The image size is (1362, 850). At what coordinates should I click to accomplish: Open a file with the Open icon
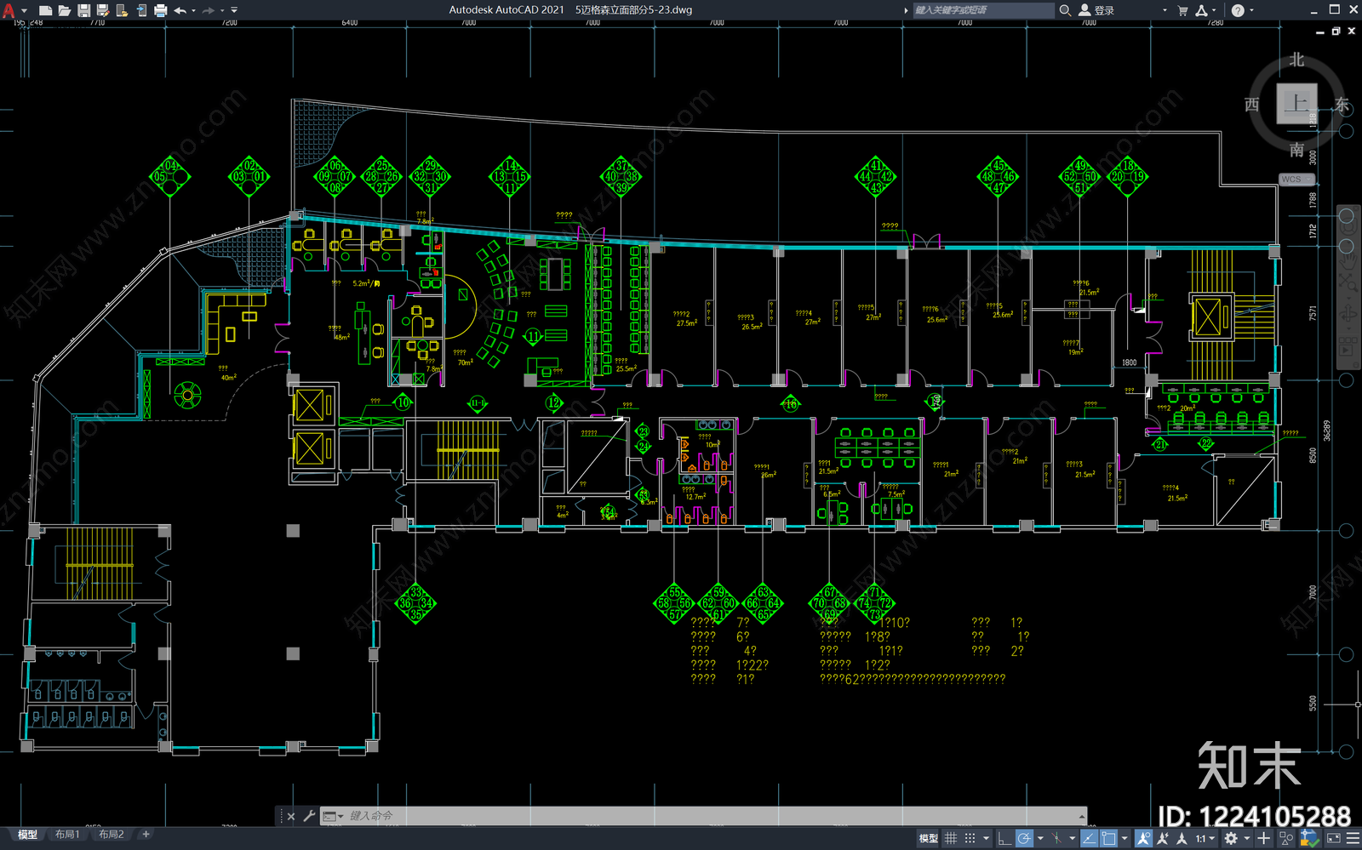pos(65,10)
